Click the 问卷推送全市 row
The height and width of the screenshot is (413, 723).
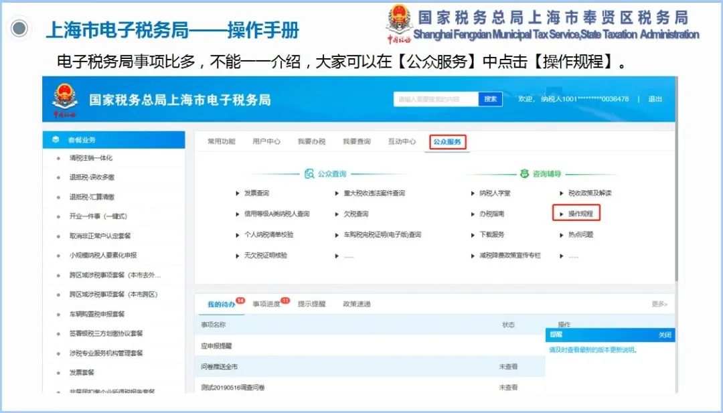(370, 366)
